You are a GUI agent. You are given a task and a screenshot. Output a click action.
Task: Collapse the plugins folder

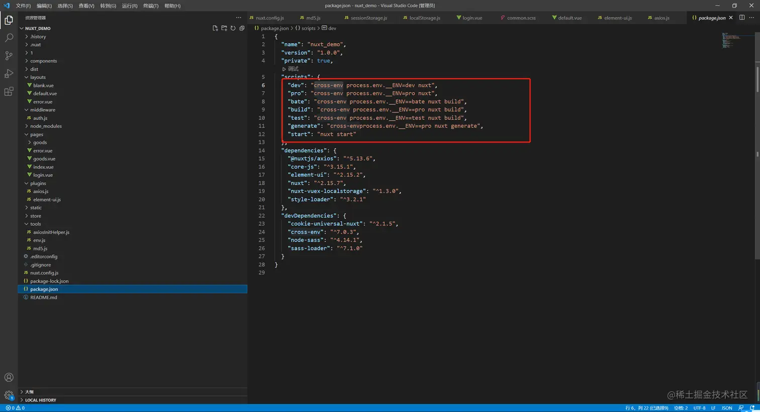(x=133, y=183)
